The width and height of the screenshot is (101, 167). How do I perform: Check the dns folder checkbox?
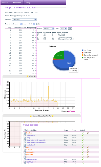(x=25, y=147)
